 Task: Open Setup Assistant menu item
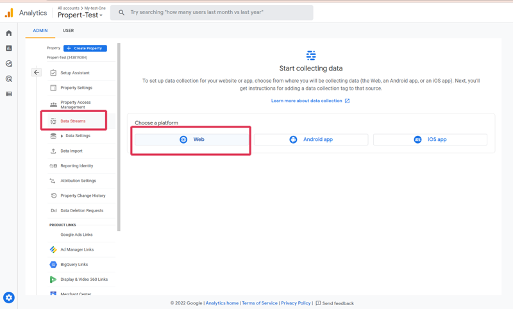pyautogui.click(x=75, y=73)
